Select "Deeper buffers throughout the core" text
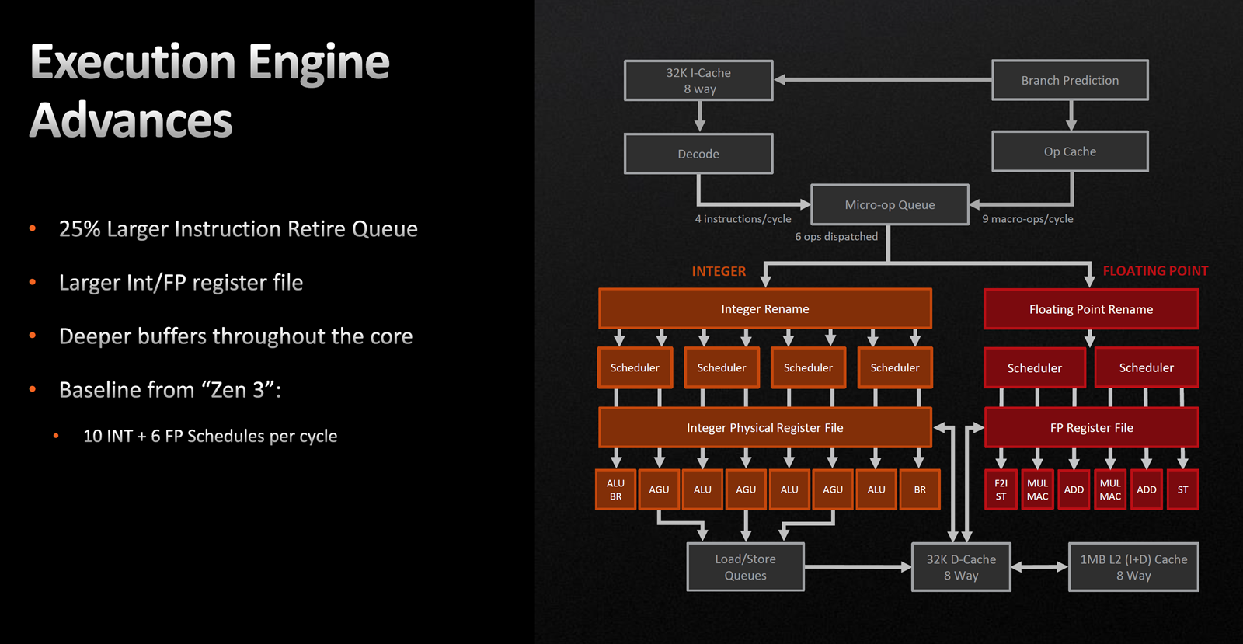 235,336
